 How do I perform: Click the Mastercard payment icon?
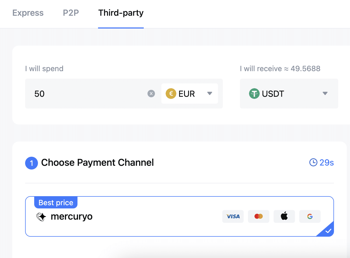coord(258,216)
